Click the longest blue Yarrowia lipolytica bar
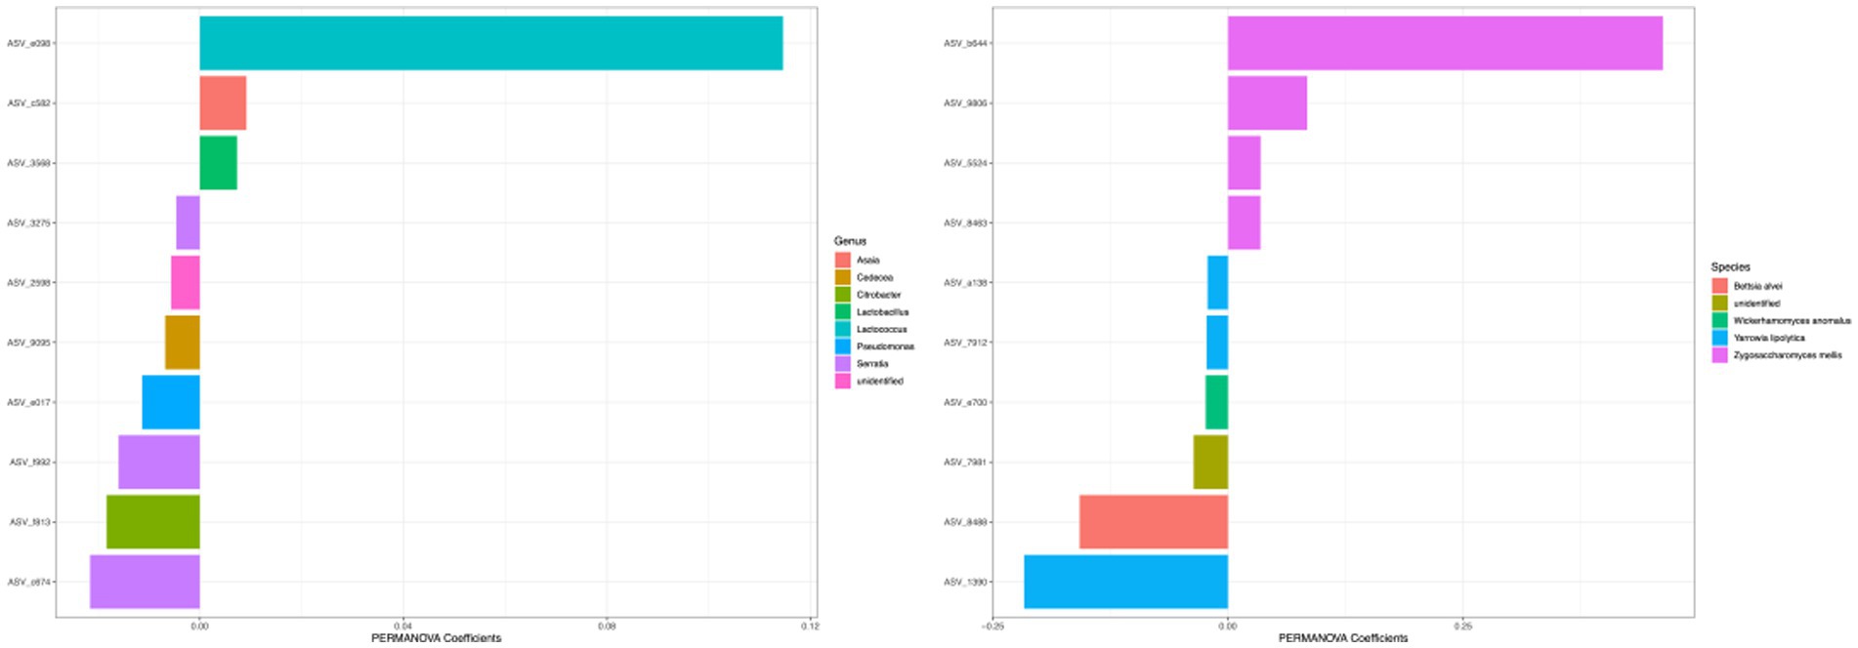 1126,582
